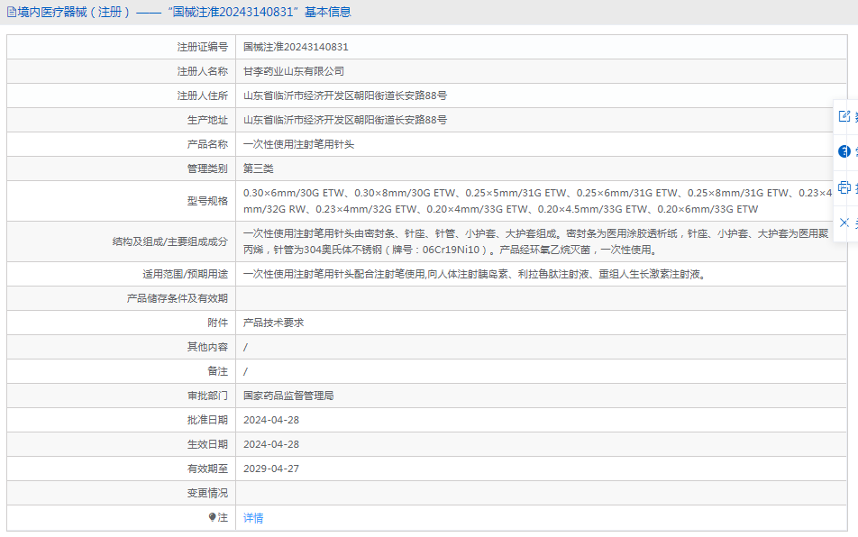The image size is (858, 537).
Task: Click the intended use text mentioning 胰岛素
Action: pos(476,274)
